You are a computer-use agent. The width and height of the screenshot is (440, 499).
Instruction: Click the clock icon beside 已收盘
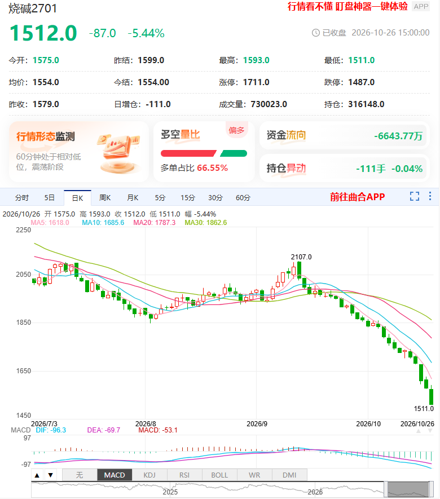point(315,33)
